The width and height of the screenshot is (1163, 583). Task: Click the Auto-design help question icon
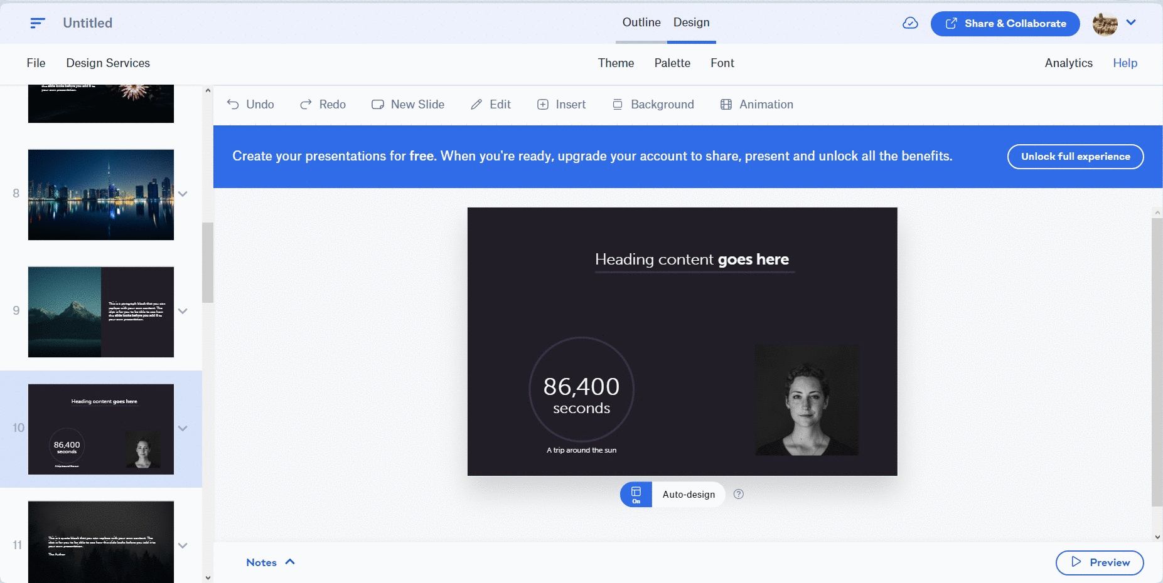pyautogui.click(x=739, y=494)
